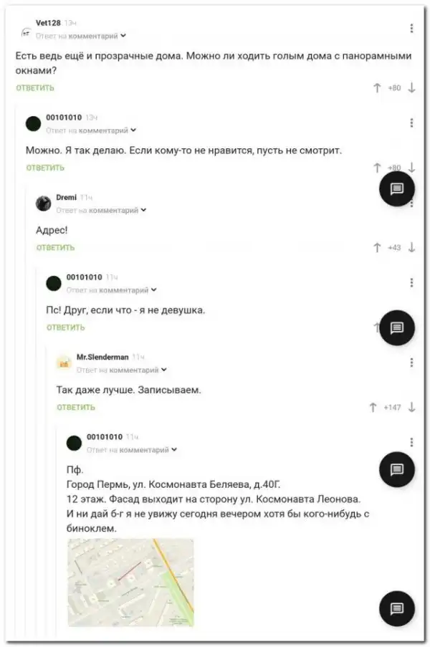Screen dimensions: 430x647
Task: Upvote Vet128's comment about transparent houses
Action: click(377, 88)
